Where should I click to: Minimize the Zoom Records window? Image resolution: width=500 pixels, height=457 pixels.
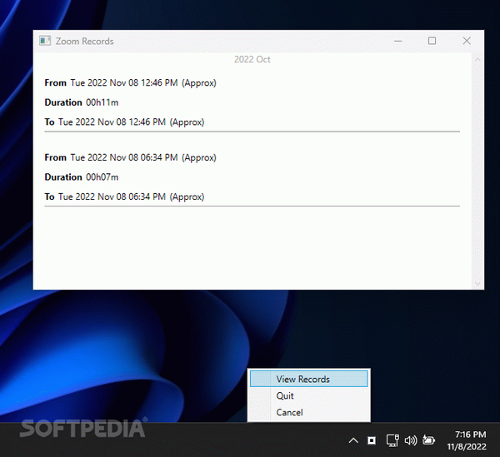click(397, 41)
